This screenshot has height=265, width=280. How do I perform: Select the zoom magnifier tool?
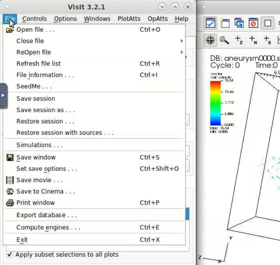[x=224, y=40]
